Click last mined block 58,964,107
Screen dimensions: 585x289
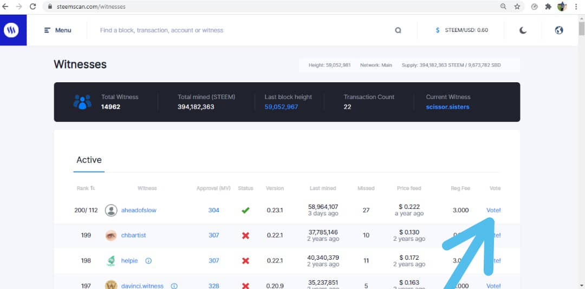coord(323,207)
